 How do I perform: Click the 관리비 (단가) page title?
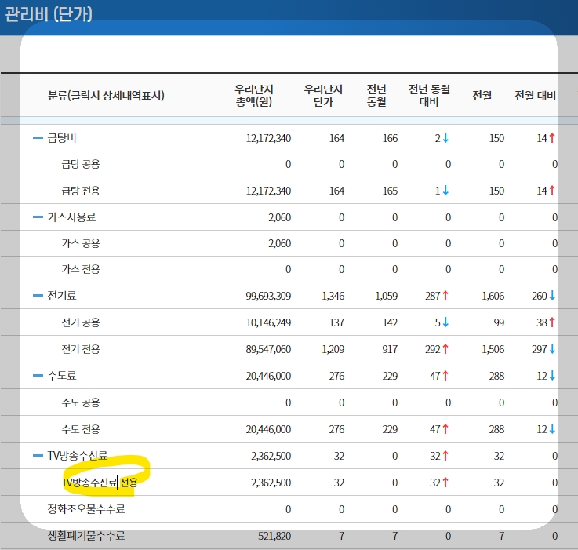point(49,15)
